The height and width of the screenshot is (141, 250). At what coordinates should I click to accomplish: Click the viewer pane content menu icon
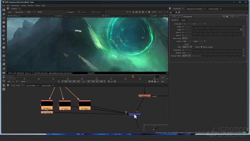pyautogui.click(x=8, y=9)
